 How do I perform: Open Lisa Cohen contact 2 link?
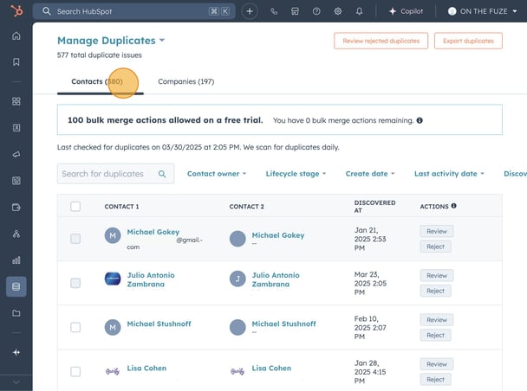pyautogui.click(x=271, y=369)
